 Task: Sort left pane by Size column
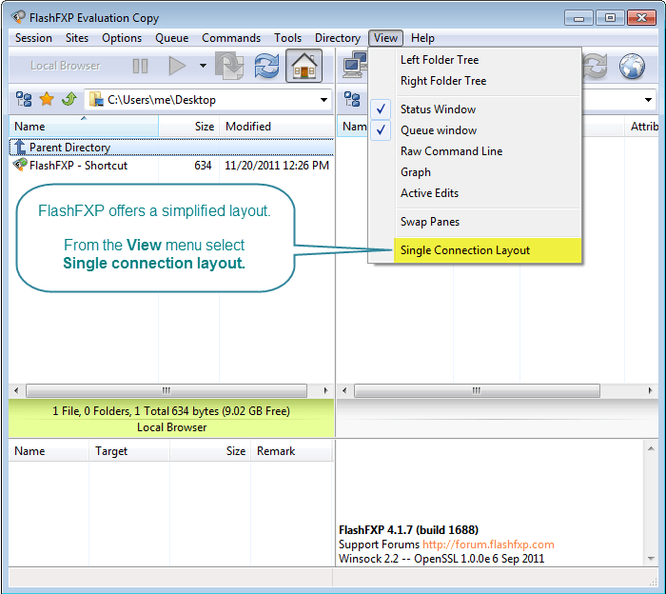pos(189,127)
